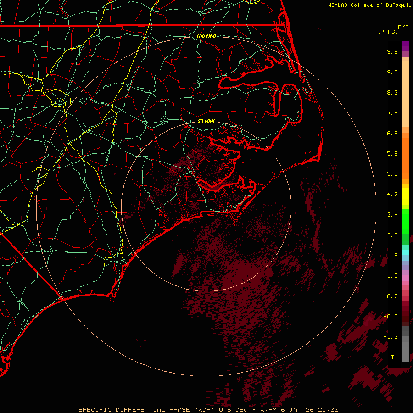Click the bright green color bar segment

405,224
